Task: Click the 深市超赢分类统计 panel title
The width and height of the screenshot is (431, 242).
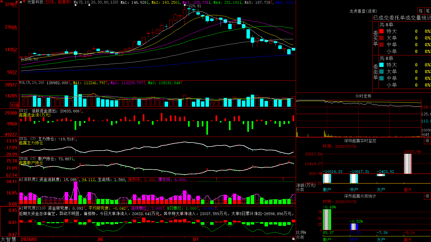Action: [360, 196]
